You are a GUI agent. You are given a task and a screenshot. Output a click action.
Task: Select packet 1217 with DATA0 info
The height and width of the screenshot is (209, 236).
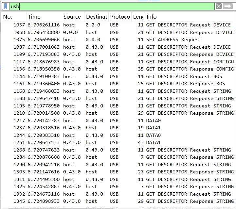118,121
